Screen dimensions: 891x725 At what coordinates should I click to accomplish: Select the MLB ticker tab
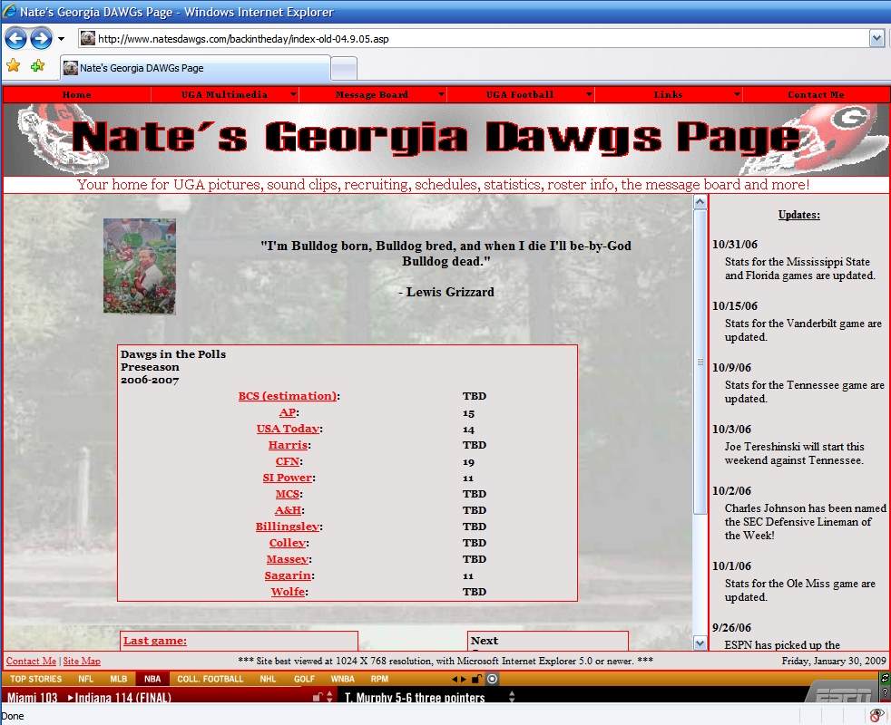(118, 679)
